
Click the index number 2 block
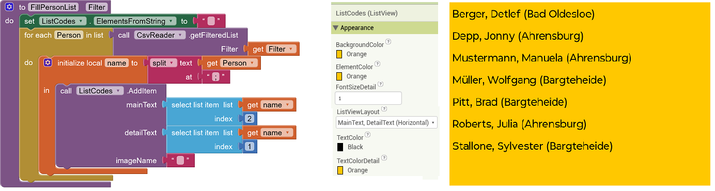point(249,119)
